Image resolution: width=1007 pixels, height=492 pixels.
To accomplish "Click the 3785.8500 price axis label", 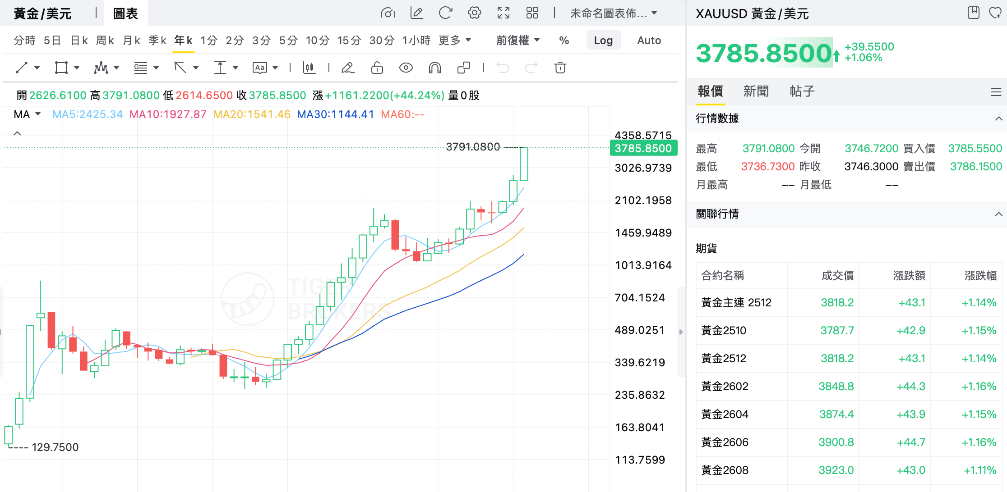I will click(643, 148).
